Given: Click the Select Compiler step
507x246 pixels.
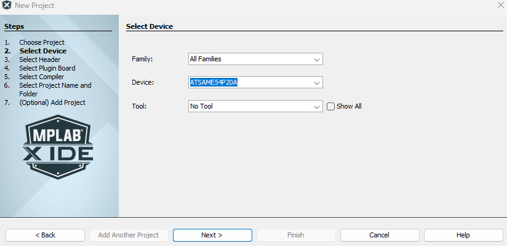Looking at the screenshot, I should (42, 77).
